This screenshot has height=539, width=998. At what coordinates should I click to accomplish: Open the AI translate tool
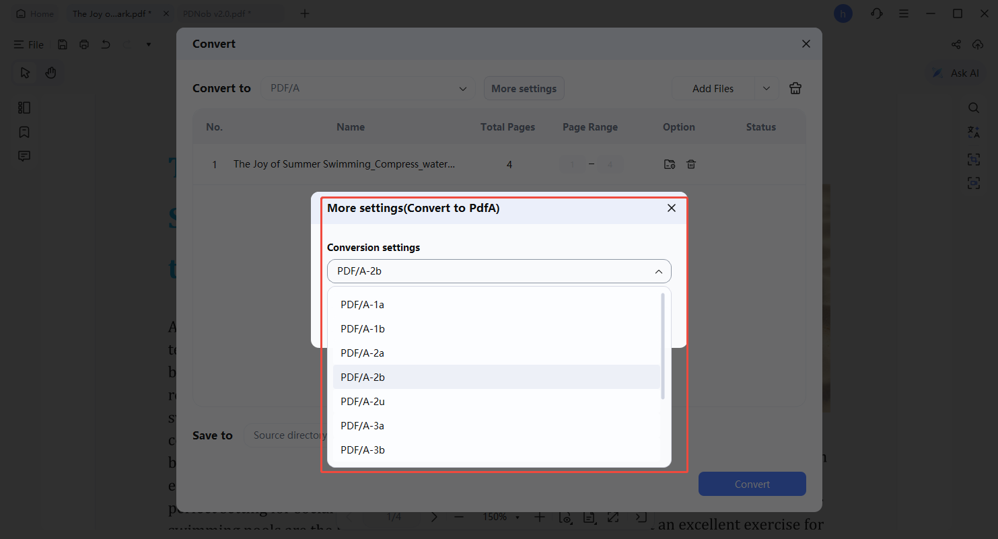click(974, 132)
